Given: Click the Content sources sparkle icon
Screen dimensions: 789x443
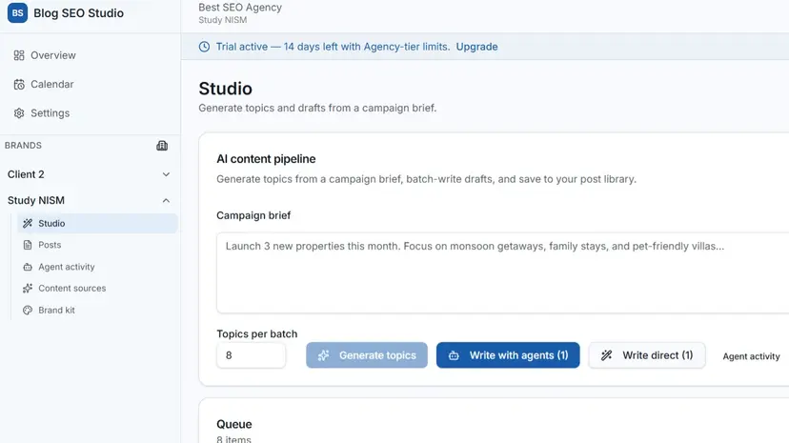Looking at the screenshot, I should (x=28, y=288).
